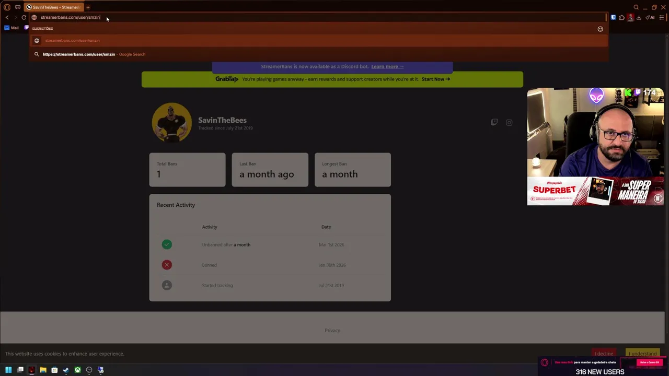Open the Privacy footer link
This screenshot has width=669, height=376.
tap(332, 331)
